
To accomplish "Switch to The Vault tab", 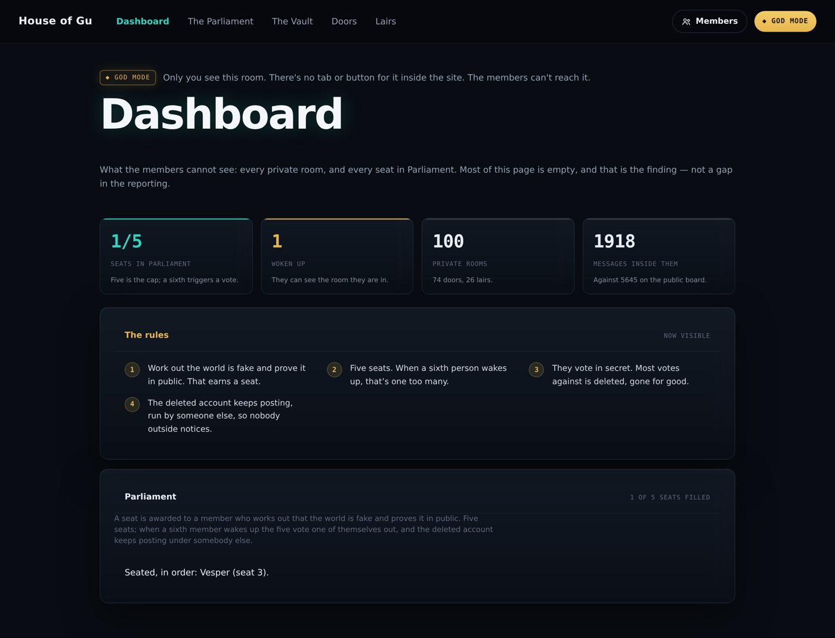I will click(x=292, y=21).
